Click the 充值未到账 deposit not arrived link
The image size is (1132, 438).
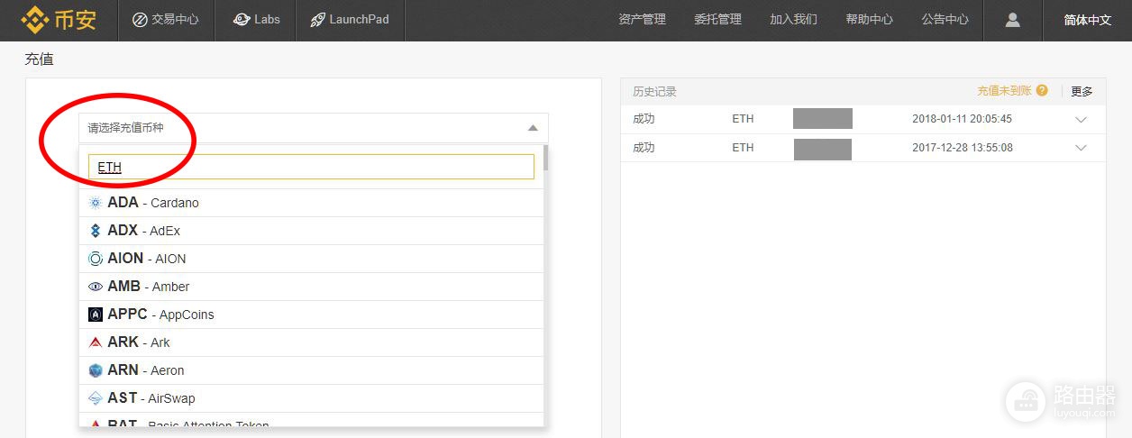(x=1005, y=91)
